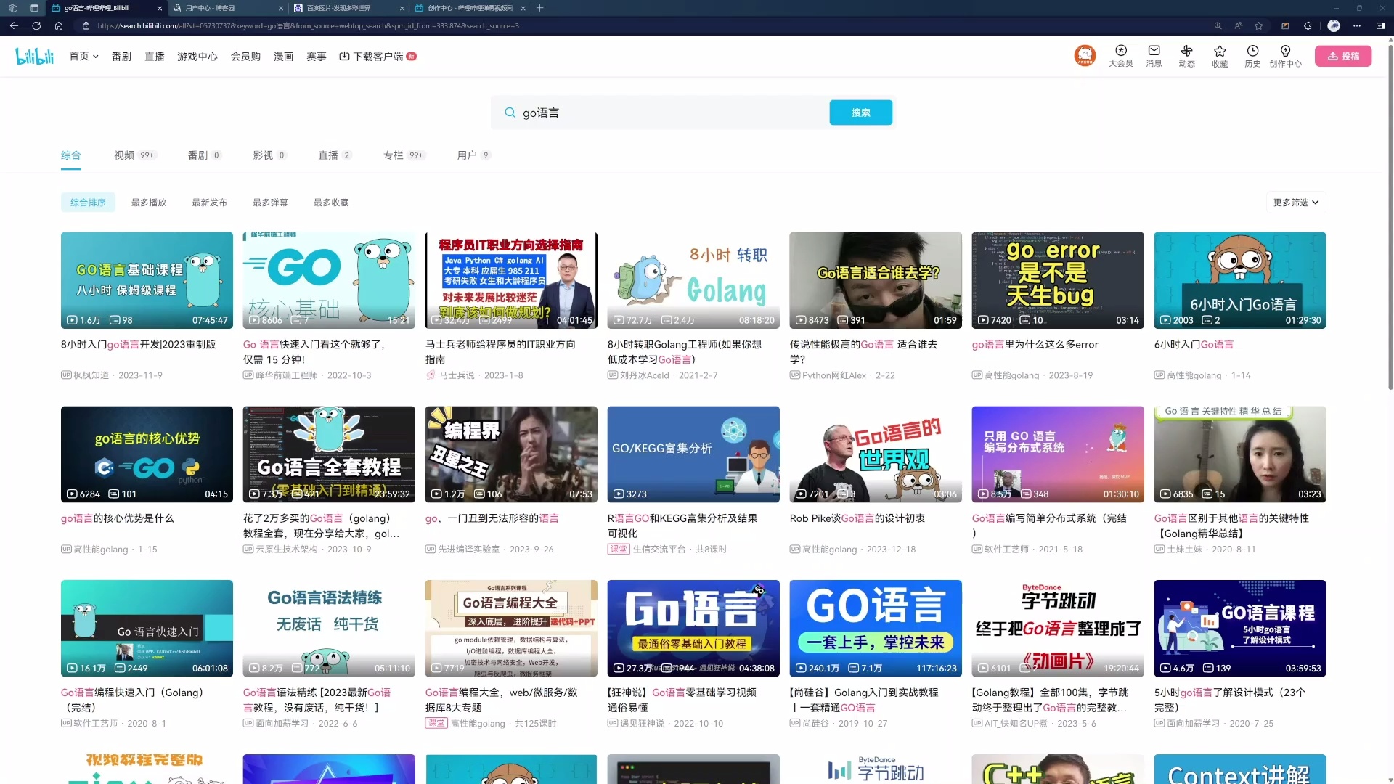Open the 大会员 membership icon
Viewport: 1394px width, 784px height.
tap(1120, 56)
